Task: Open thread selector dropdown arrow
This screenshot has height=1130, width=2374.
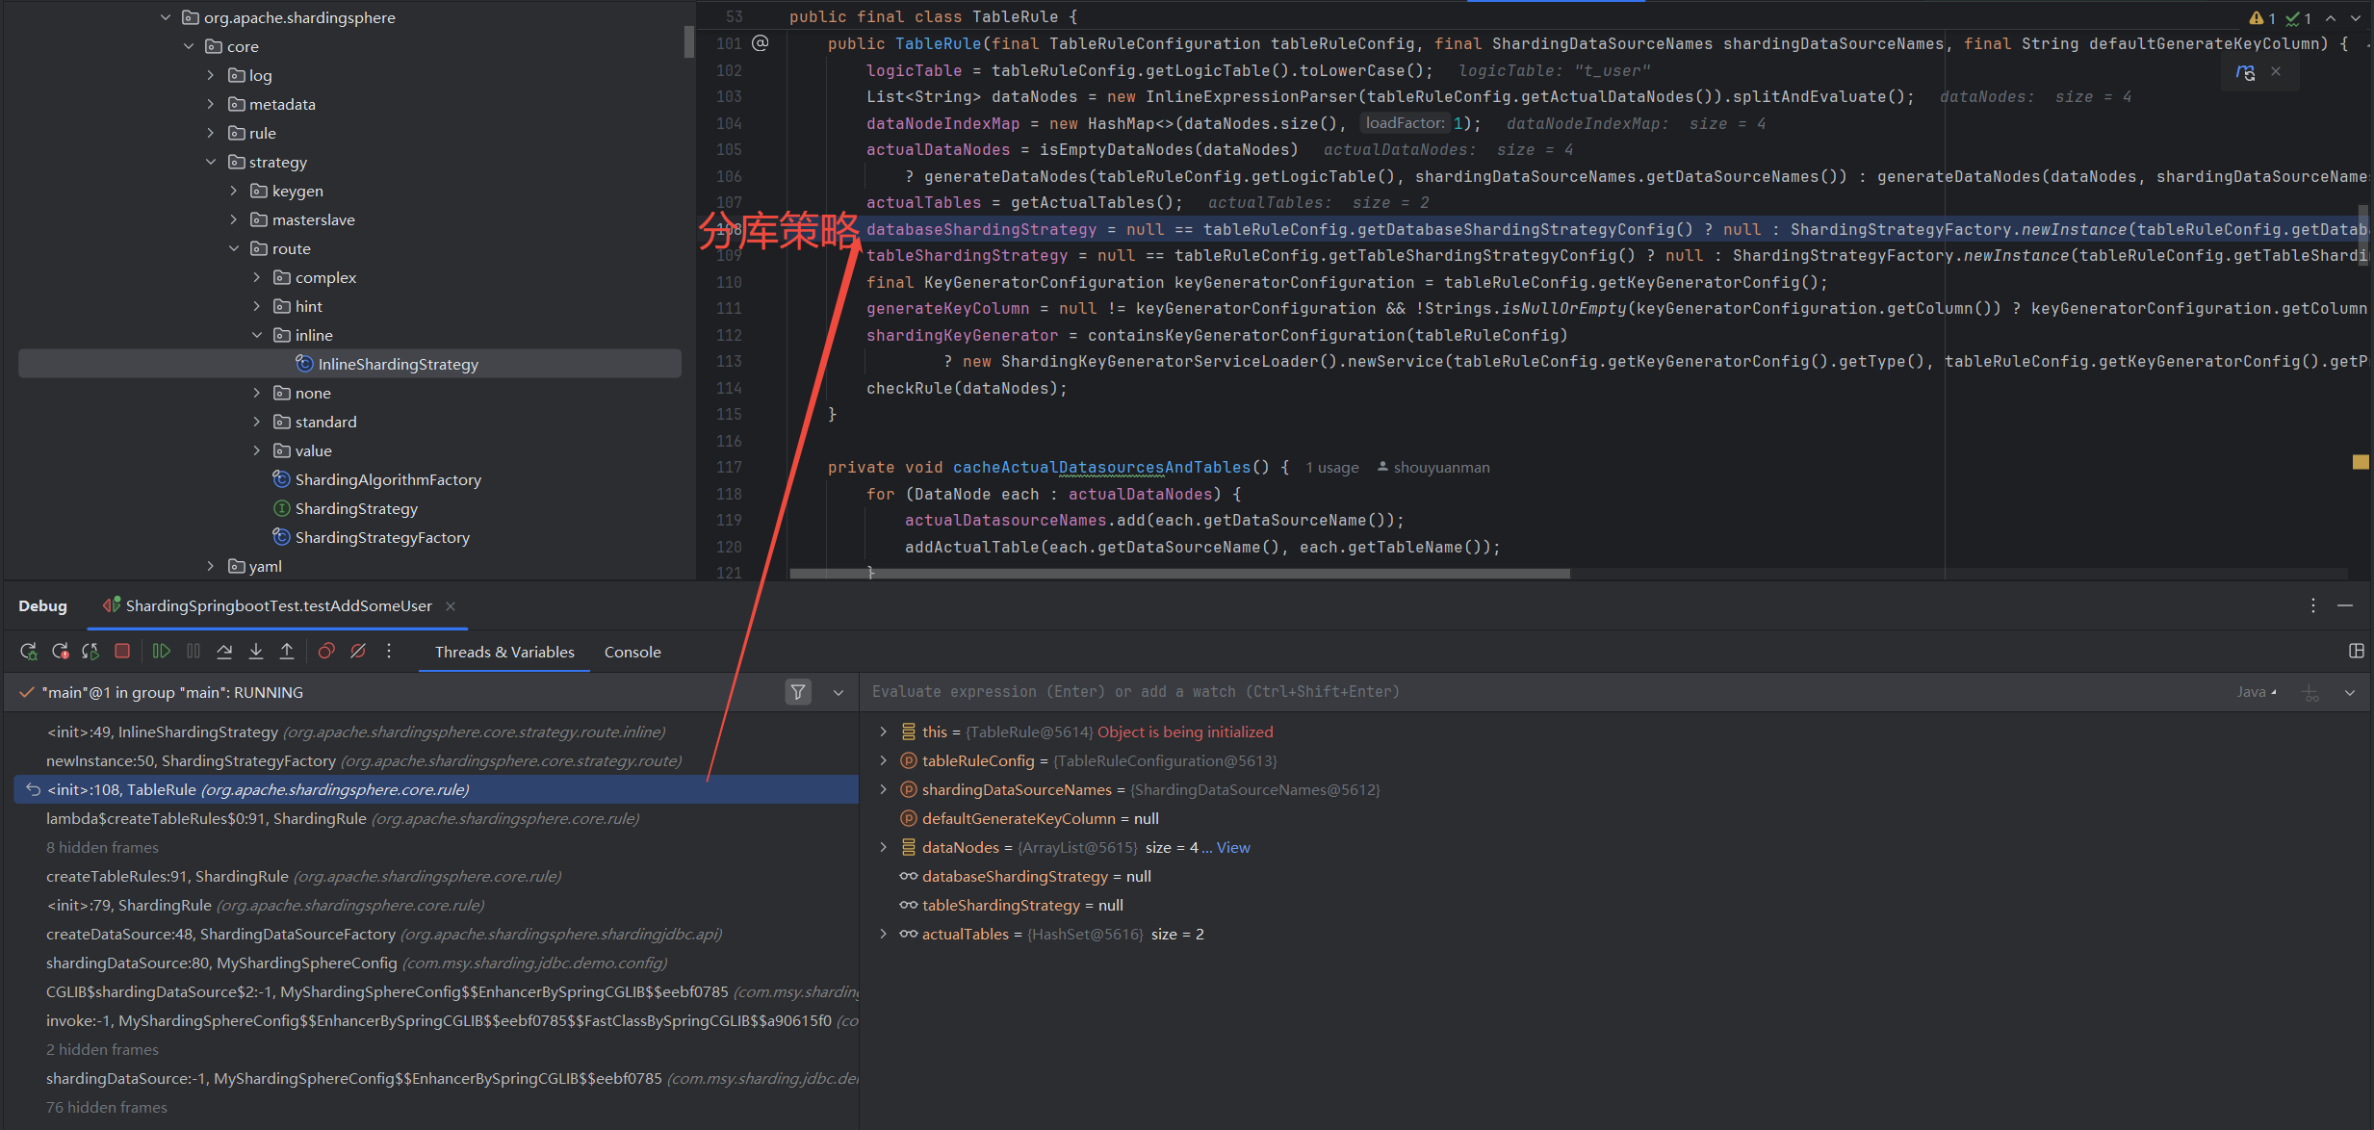Action: (x=839, y=692)
